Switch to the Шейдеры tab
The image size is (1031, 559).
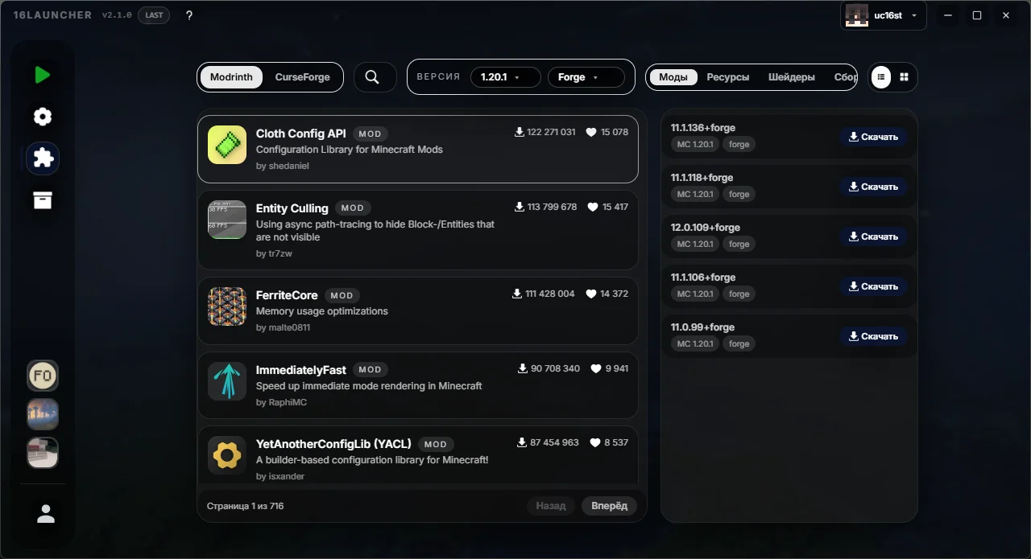pos(792,77)
